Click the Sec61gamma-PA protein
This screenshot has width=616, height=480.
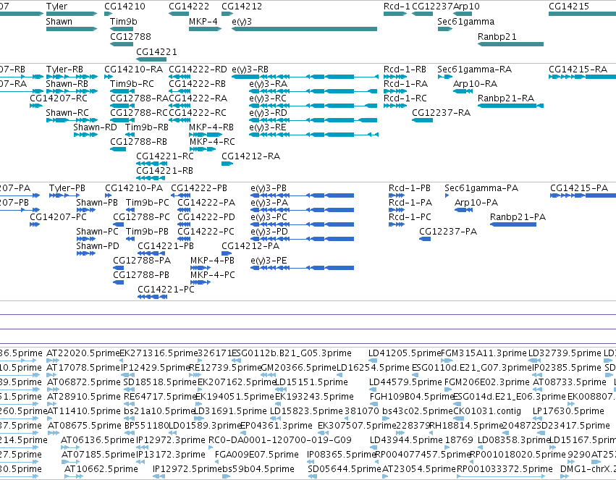click(x=447, y=195)
